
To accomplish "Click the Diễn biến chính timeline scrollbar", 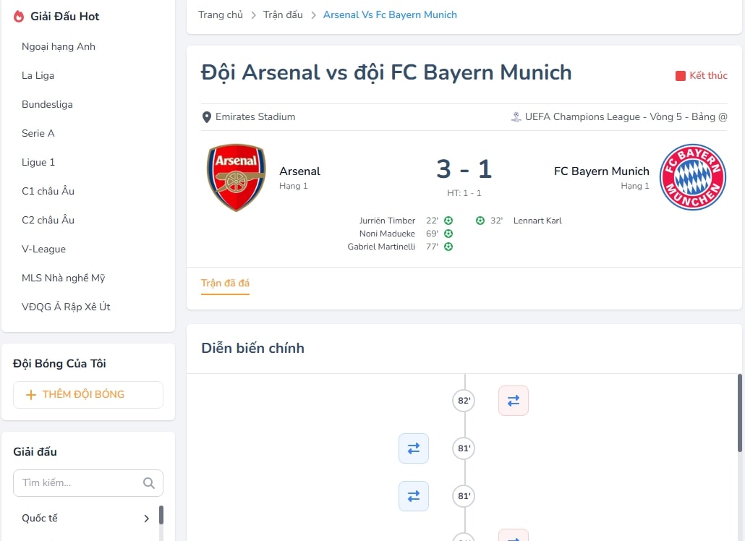I will pos(739,412).
